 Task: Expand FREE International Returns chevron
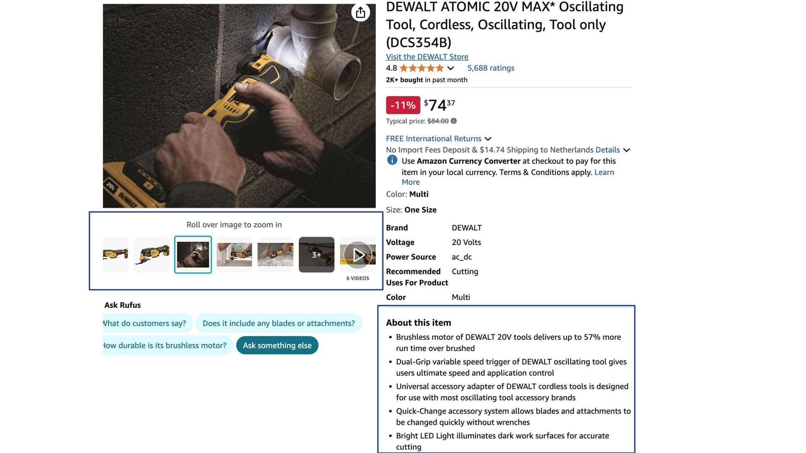tap(488, 139)
